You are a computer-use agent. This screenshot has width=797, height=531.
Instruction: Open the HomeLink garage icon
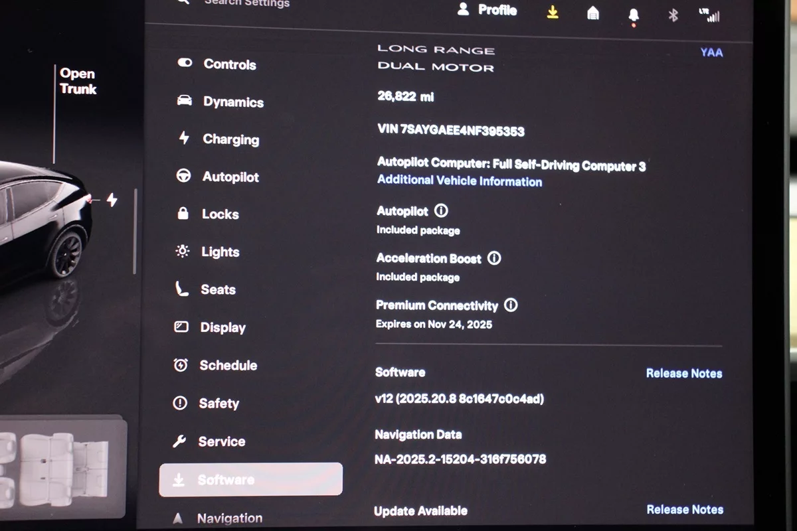pyautogui.click(x=593, y=13)
